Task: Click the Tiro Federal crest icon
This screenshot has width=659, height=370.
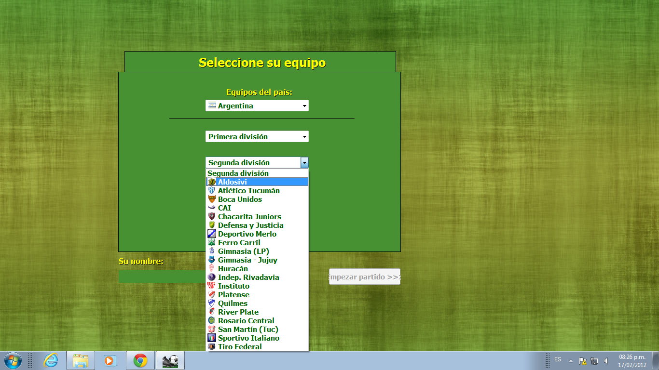Action: (211, 347)
